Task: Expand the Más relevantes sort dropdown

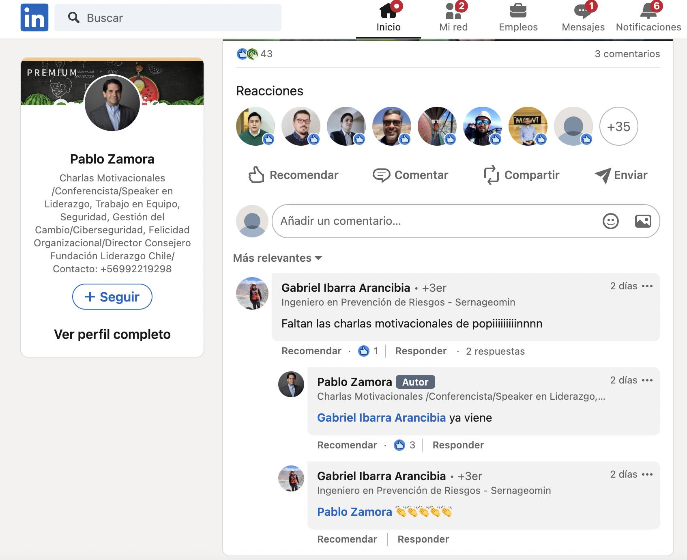Action: [277, 258]
